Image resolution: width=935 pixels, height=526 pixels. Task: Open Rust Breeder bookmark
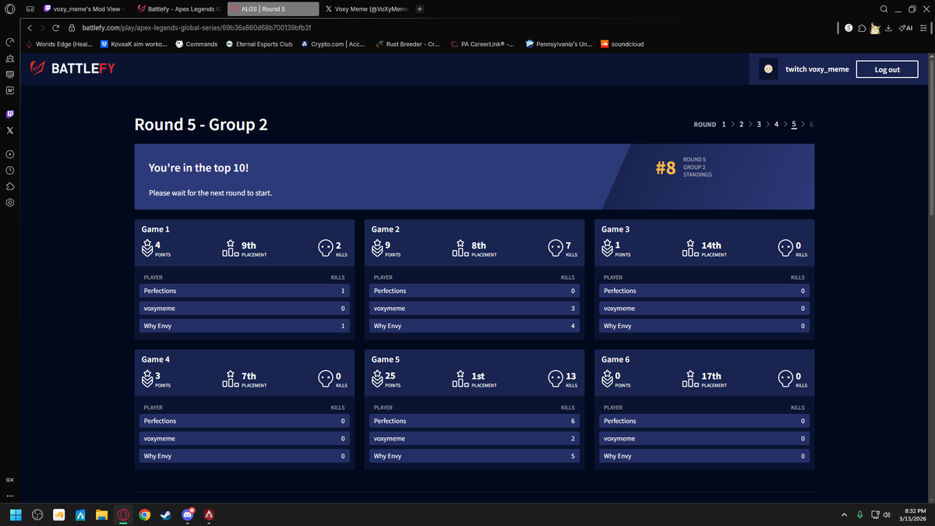click(x=409, y=44)
